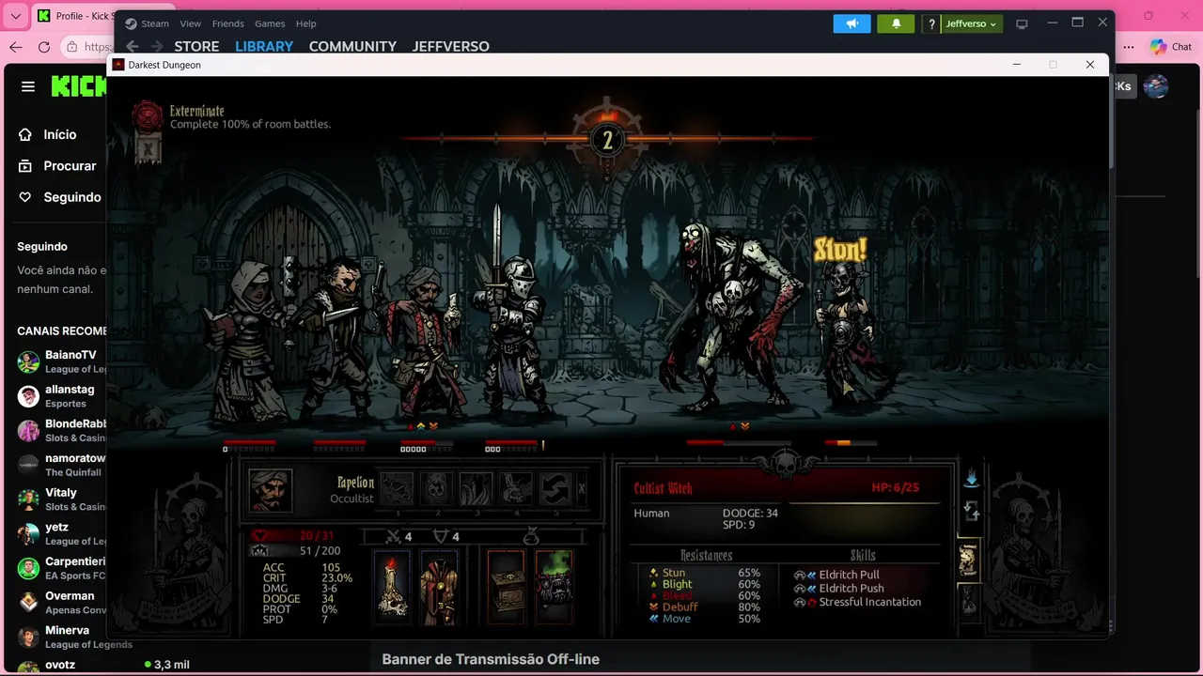Click the blue retreat arrow icon
1203x676 pixels.
pos(972,479)
